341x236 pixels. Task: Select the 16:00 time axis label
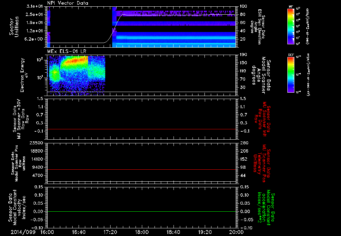coord(47,232)
